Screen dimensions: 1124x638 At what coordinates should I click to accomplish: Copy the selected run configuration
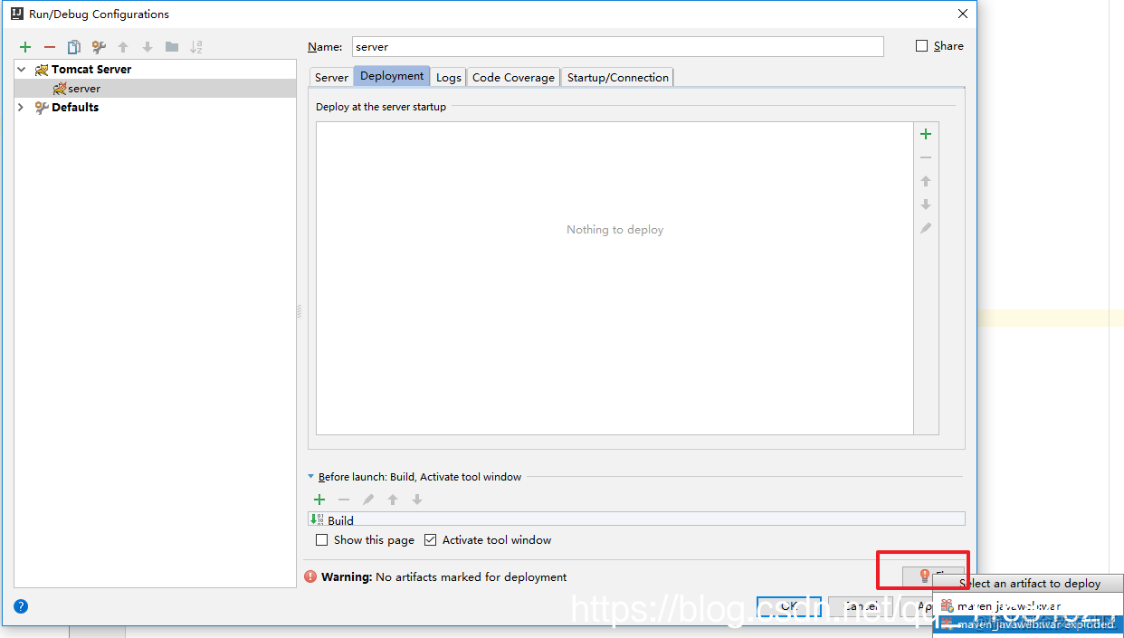tap(74, 47)
